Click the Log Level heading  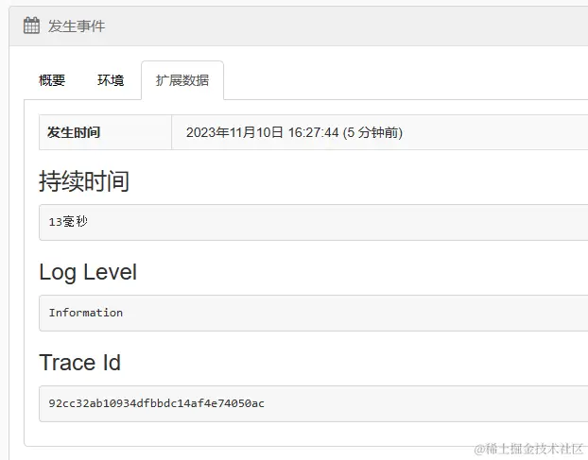88,272
